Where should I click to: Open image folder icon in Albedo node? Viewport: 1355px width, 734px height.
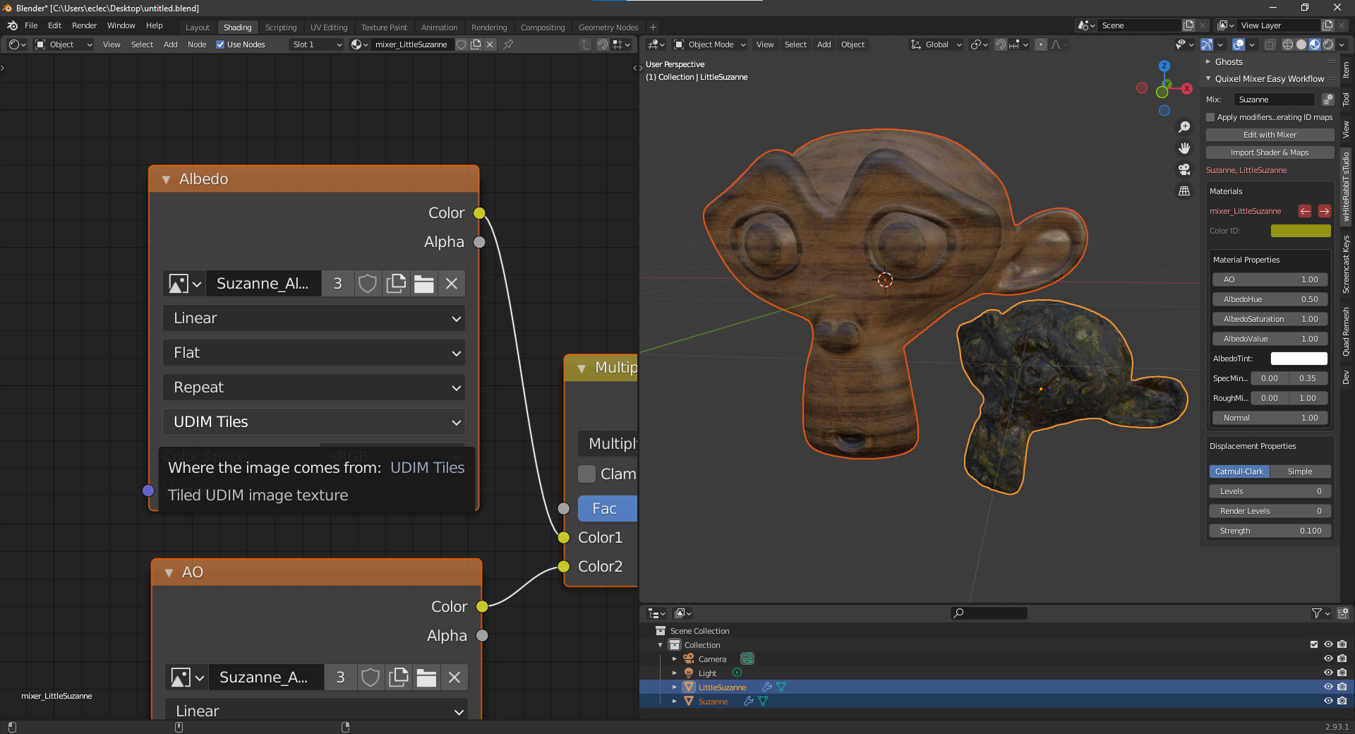click(x=423, y=284)
